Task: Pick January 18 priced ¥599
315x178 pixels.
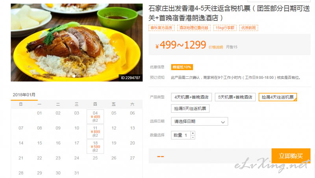Action: point(95,146)
